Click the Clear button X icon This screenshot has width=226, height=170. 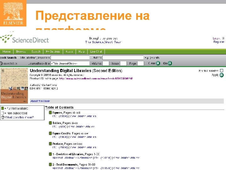158,63
